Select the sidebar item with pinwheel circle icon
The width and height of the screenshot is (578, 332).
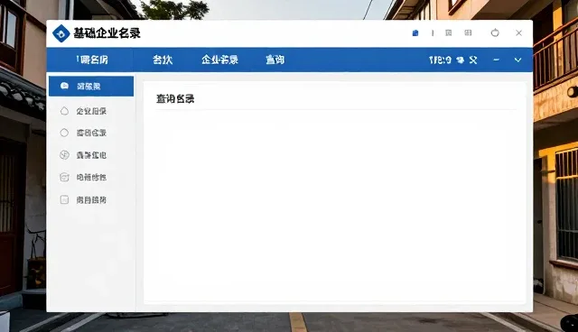click(x=91, y=155)
